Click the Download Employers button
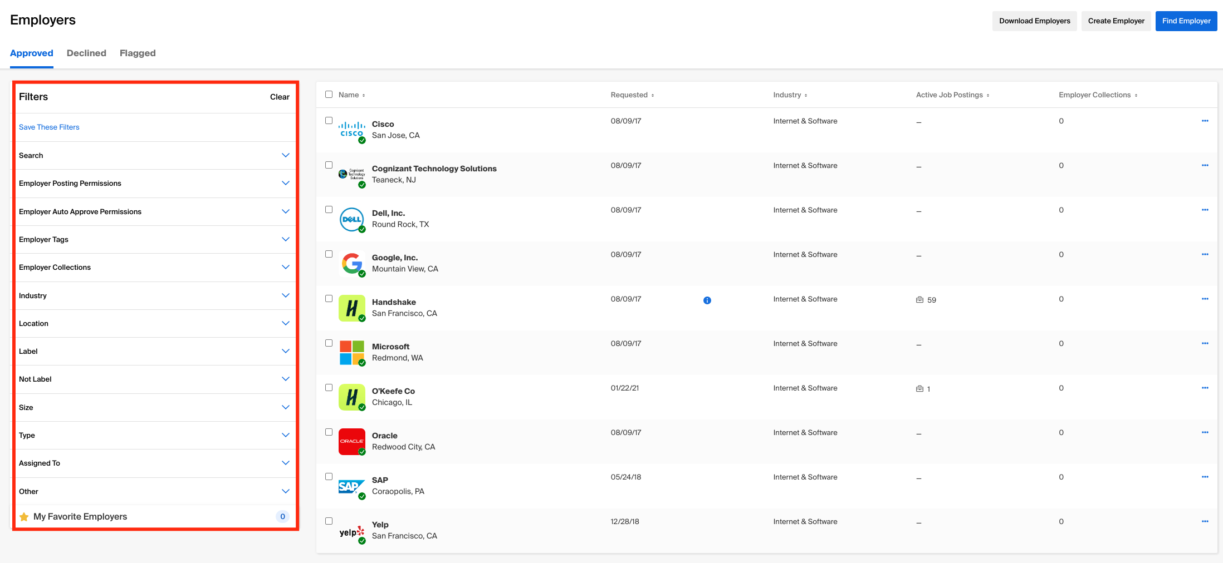The width and height of the screenshot is (1223, 563). tap(1035, 21)
